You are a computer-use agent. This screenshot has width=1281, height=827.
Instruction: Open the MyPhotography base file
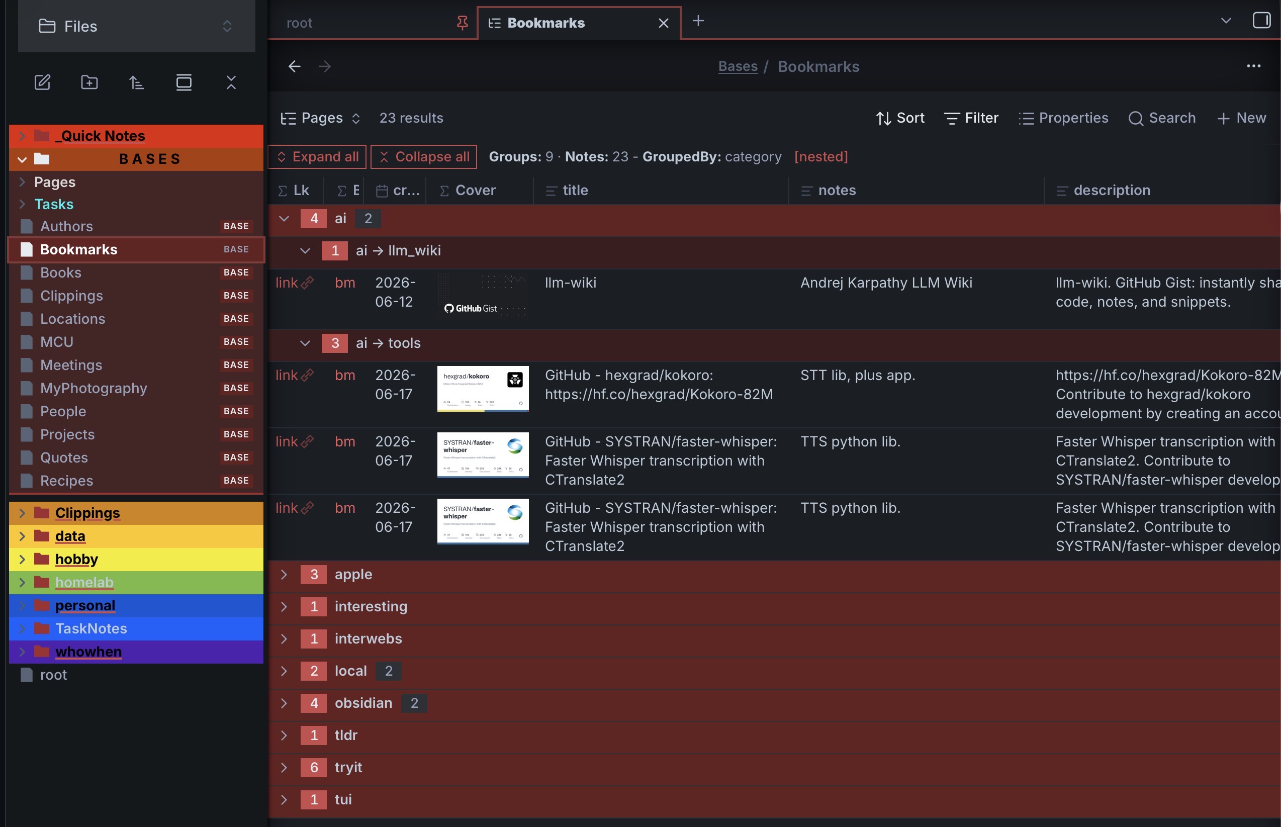[136, 388]
